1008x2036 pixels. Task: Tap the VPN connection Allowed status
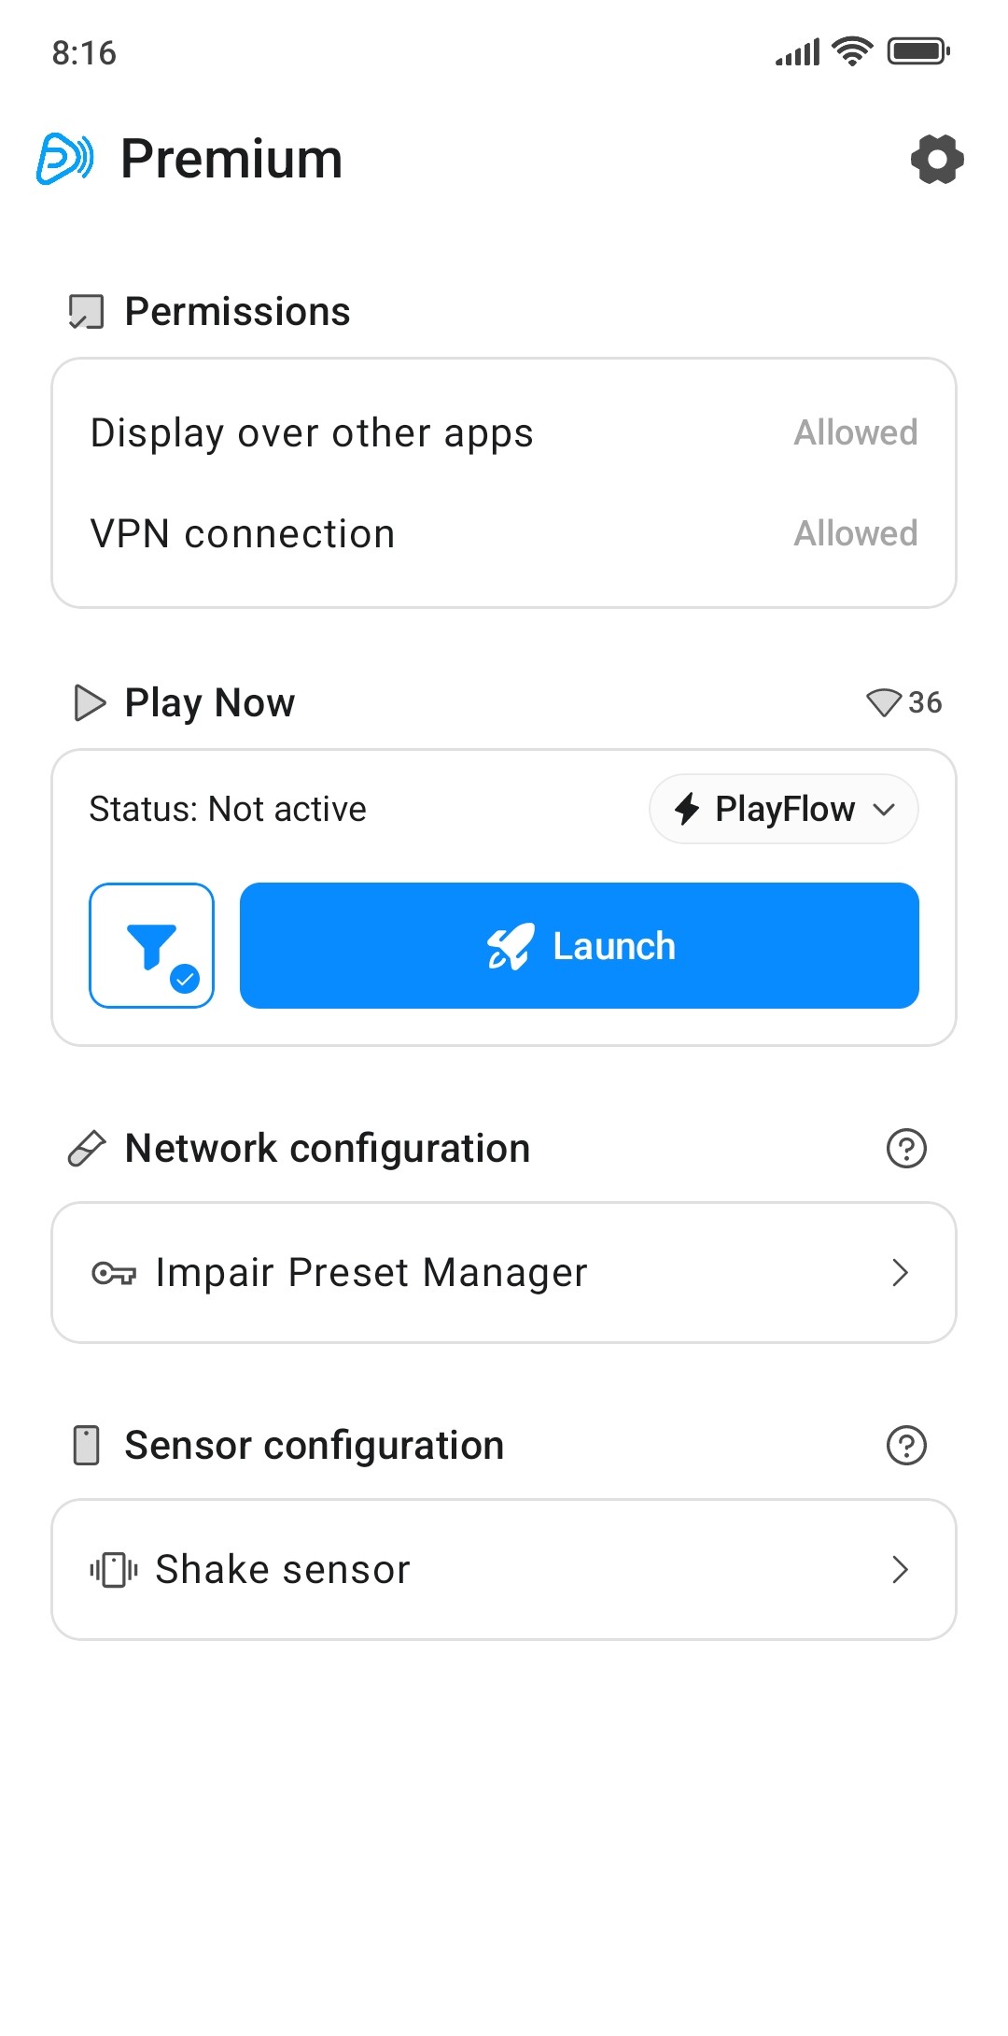pyautogui.click(x=855, y=534)
